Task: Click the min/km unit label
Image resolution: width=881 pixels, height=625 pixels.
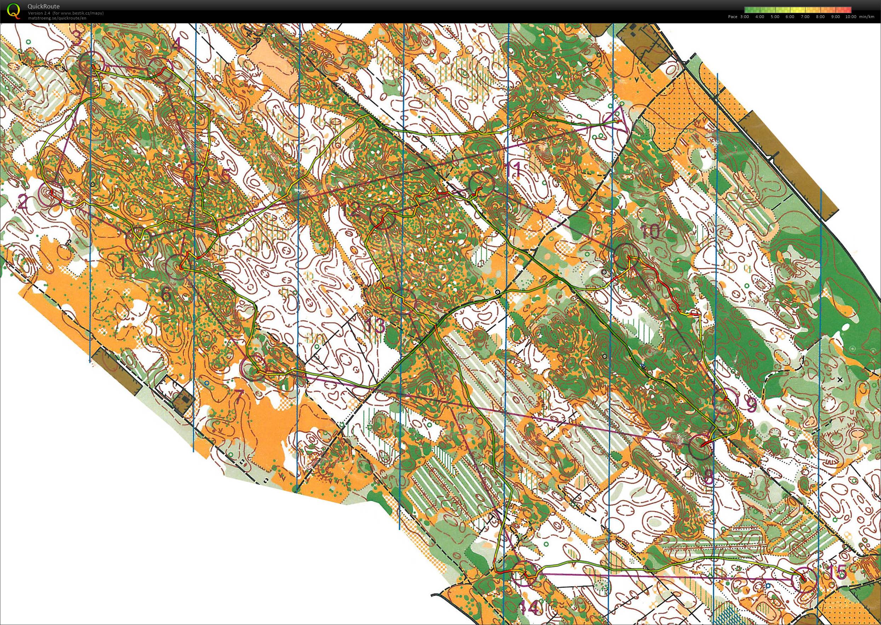Action: pyautogui.click(x=866, y=17)
